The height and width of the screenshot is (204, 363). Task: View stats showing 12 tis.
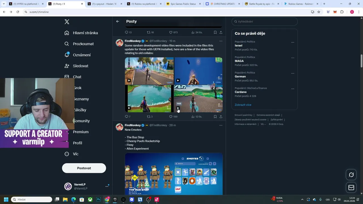[x=197, y=116]
